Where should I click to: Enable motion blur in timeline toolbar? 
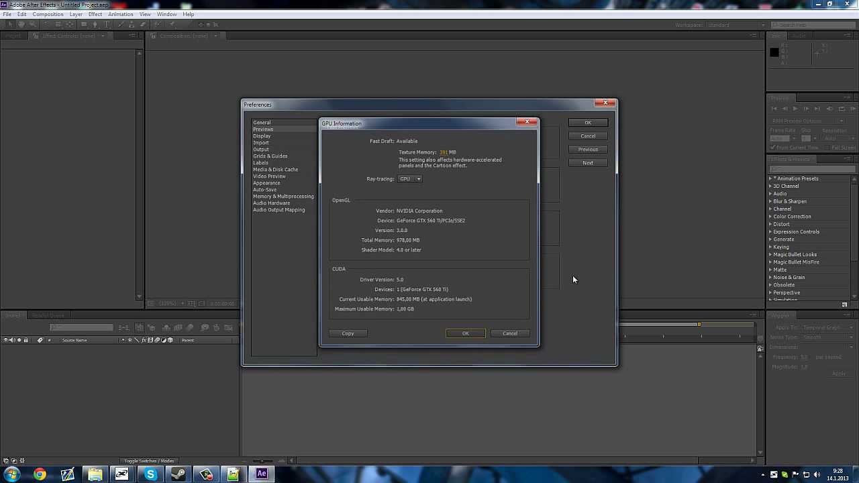[189, 327]
